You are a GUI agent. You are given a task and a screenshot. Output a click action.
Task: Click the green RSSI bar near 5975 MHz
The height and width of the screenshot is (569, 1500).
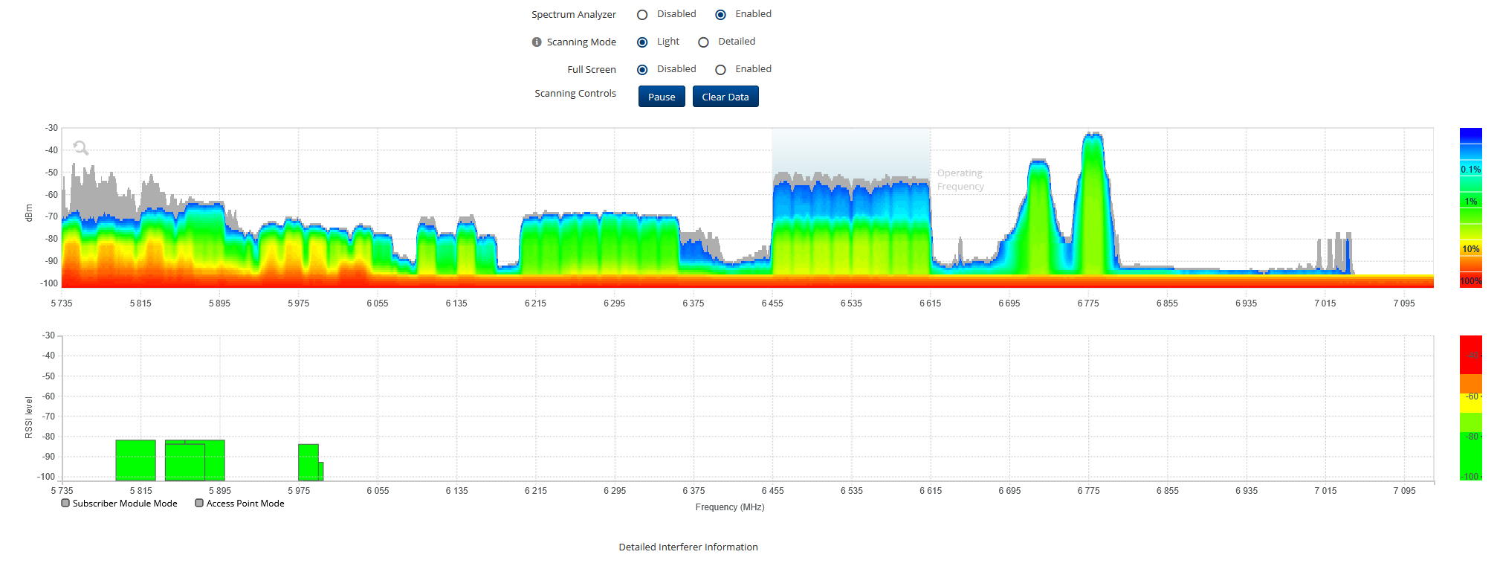pyautogui.click(x=308, y=462)
